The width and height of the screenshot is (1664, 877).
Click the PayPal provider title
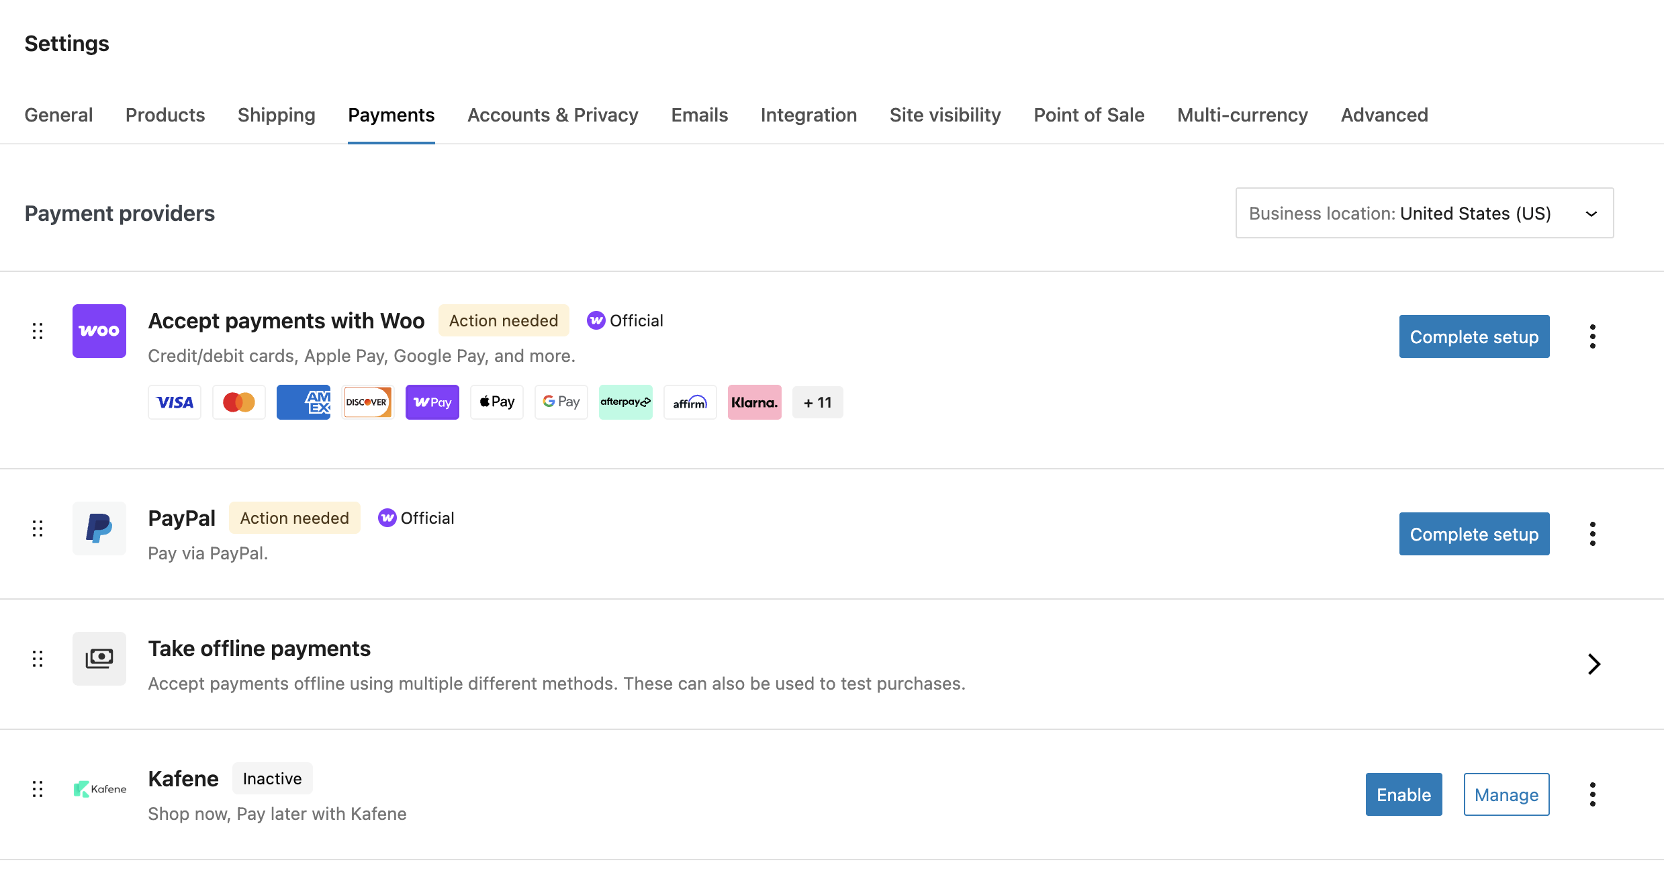point(182,518)
